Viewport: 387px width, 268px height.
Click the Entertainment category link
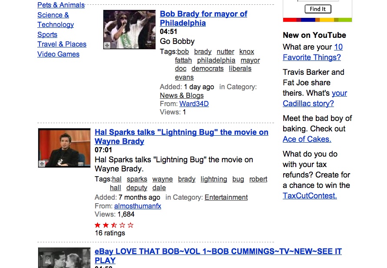click(226, 197)
